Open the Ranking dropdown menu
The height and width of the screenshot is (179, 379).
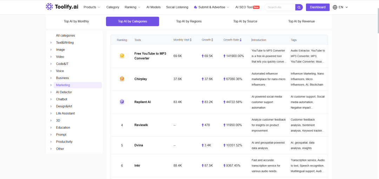[132, 7]
